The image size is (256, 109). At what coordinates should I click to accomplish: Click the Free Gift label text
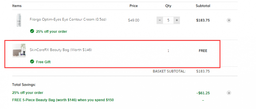click(x=43, y=62)
